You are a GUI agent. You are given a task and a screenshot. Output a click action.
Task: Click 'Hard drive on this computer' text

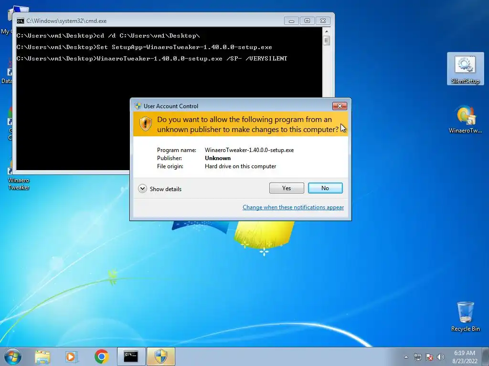[241, 166]
